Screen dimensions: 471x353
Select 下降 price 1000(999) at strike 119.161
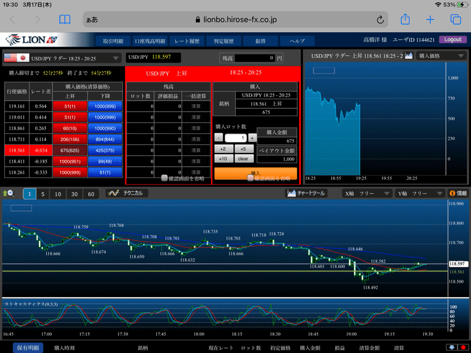coord(105,106)
